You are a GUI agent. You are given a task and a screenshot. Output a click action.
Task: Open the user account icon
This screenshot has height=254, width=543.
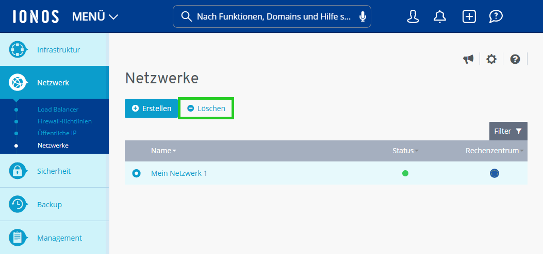(x=413, y=17)
